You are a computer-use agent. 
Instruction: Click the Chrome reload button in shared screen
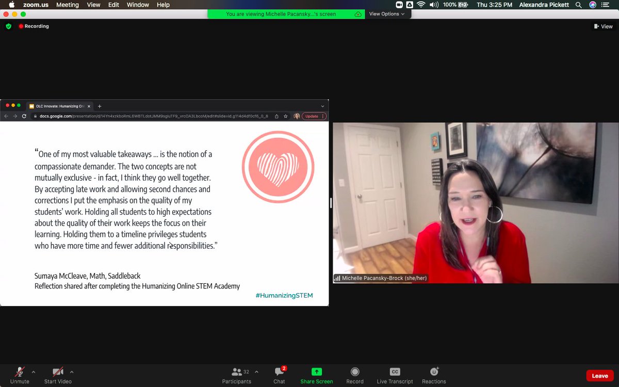pos(24,116)
